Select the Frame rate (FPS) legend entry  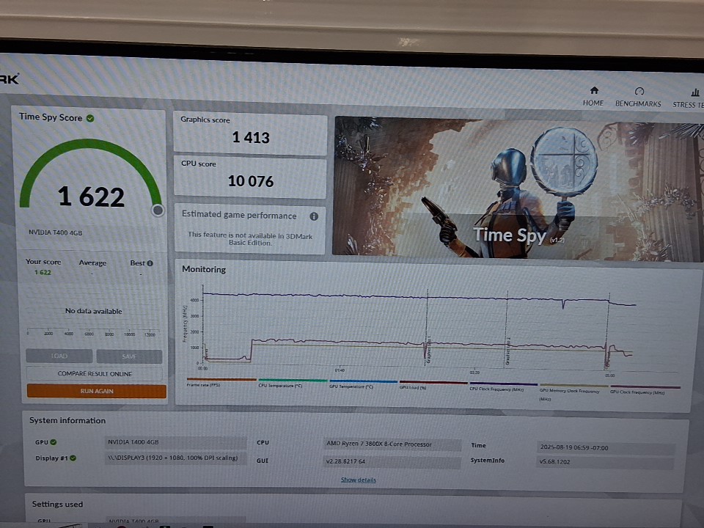221,383
